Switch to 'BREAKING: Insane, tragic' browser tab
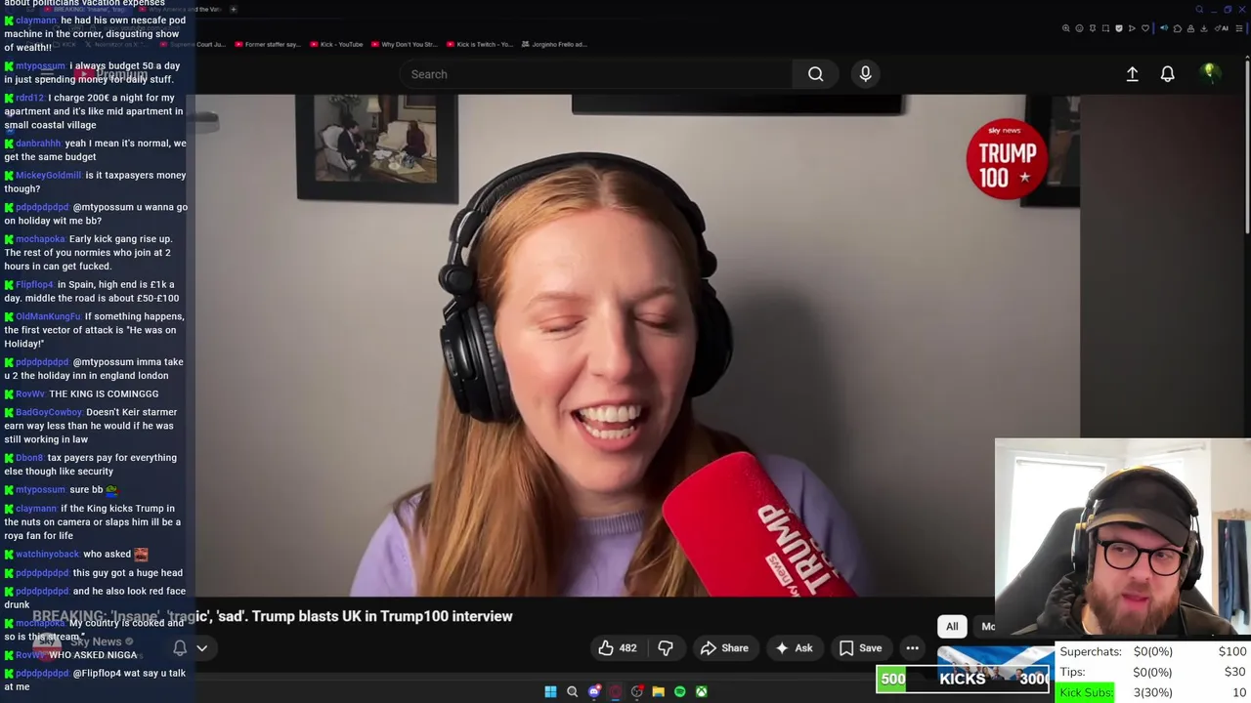This screenshot has width=1251, height=703. (86, 10)
